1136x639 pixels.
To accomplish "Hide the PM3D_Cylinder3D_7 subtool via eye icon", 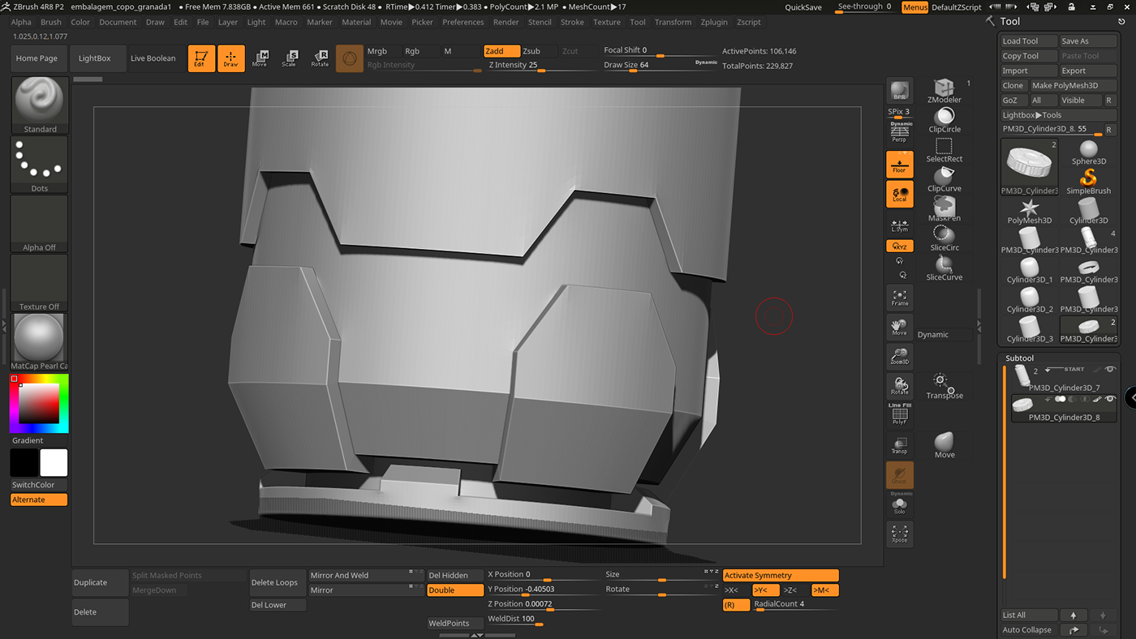I will (x=1110, y=370).
